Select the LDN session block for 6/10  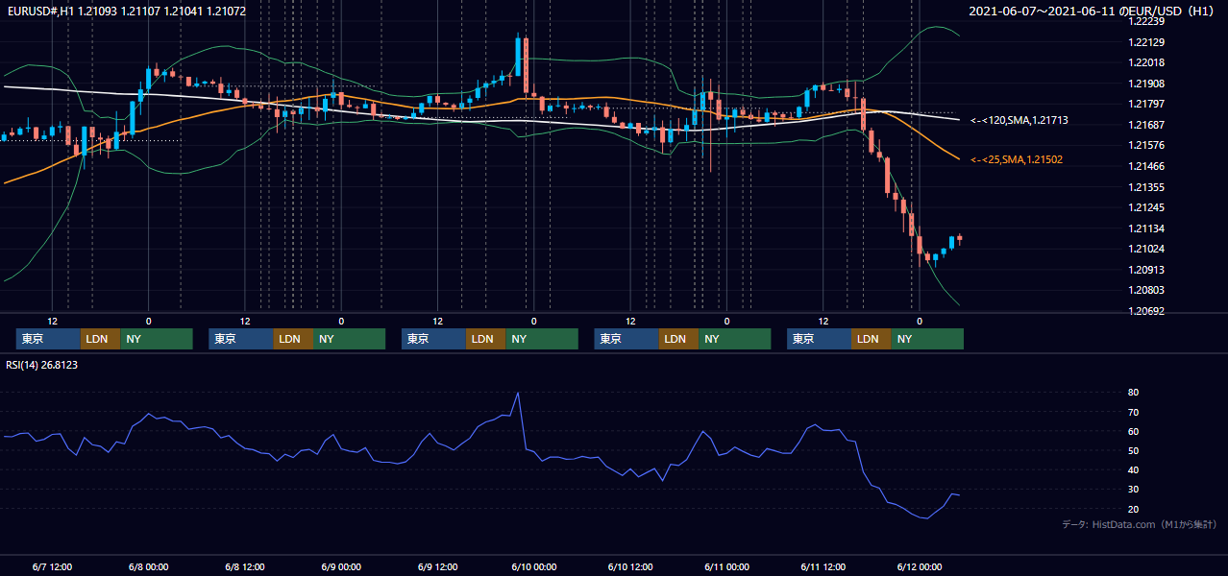(x=678, y=339)
